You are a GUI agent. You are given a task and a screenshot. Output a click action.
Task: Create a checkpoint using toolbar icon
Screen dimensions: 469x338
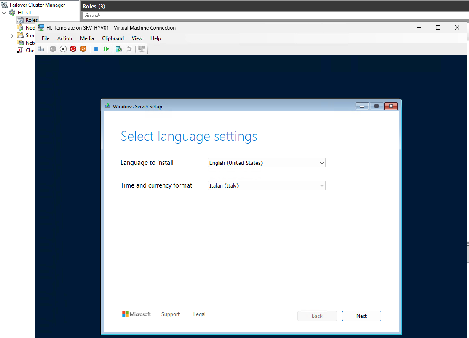(119, 49)
